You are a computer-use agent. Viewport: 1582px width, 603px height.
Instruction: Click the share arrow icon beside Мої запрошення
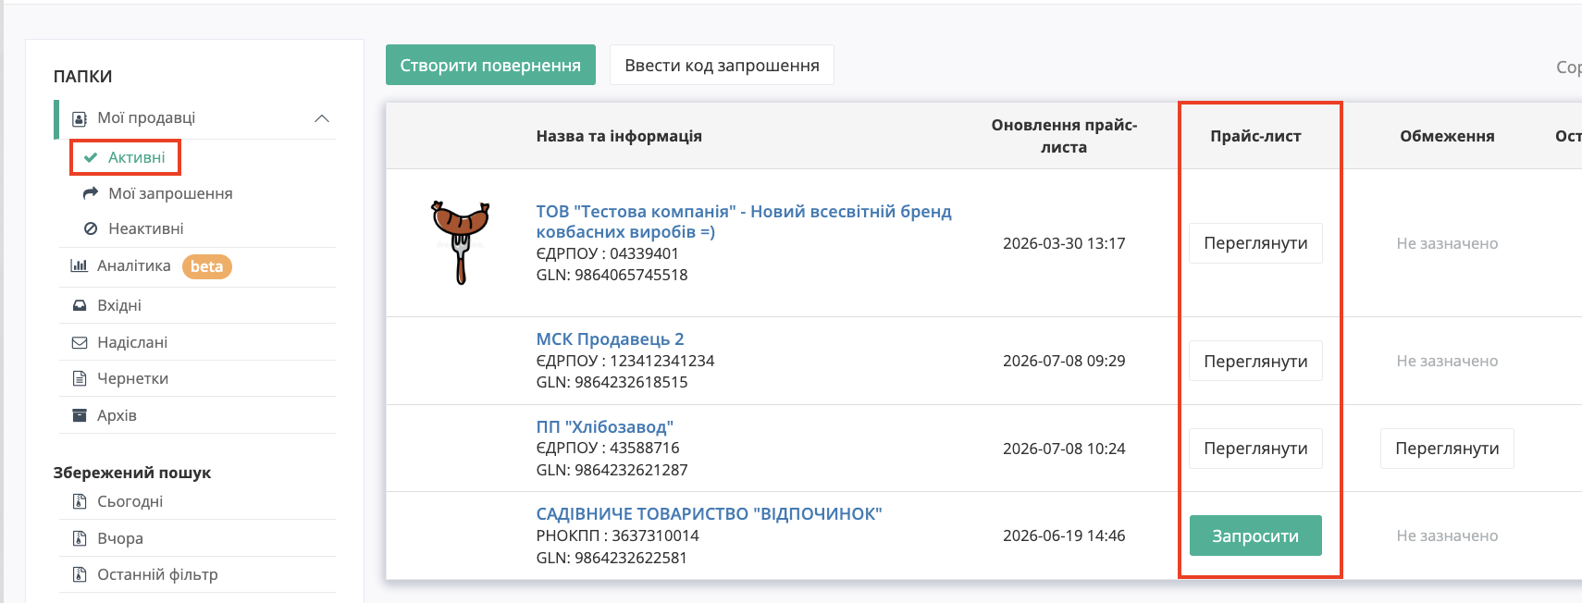click(91, 193)
